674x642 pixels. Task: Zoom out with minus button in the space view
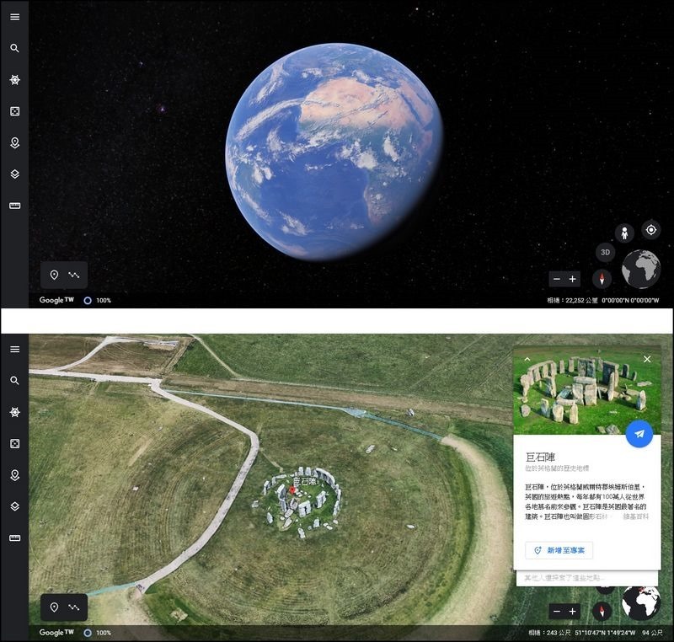pyautogui.click(x=556, y=279)
